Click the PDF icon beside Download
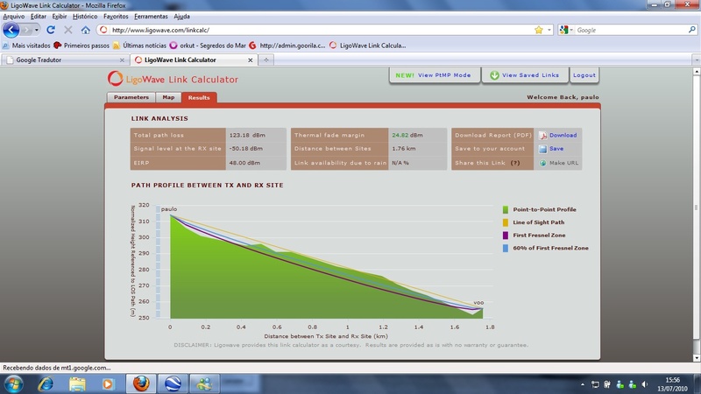 [543, 136]
